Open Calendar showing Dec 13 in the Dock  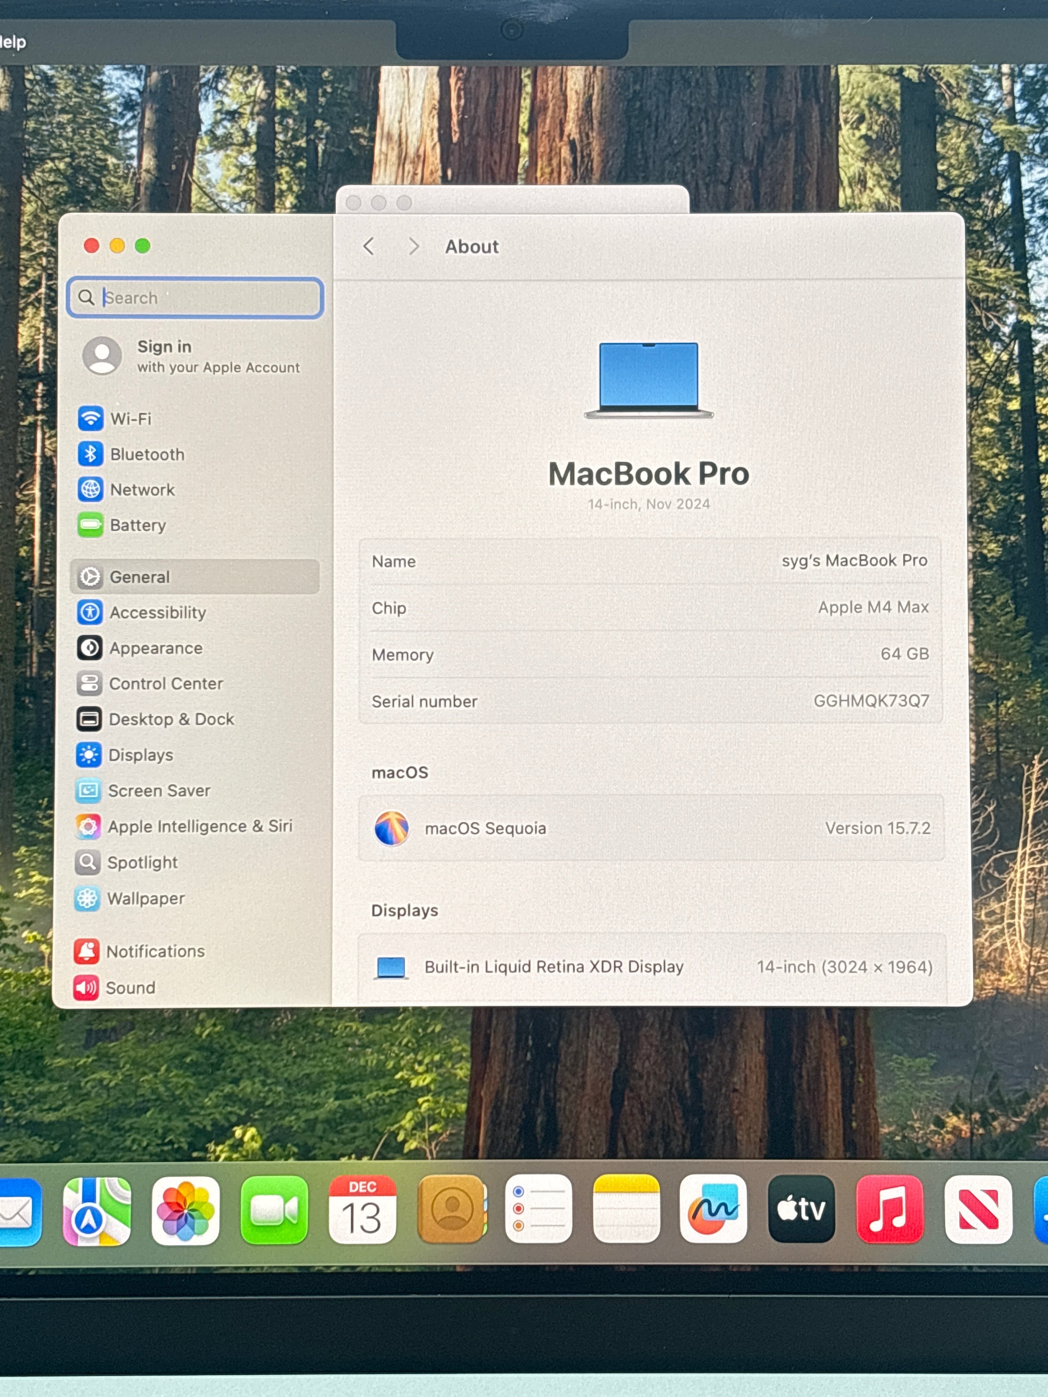[x=363, y=1210]
